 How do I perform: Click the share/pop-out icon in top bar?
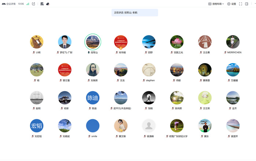[34, 4]
